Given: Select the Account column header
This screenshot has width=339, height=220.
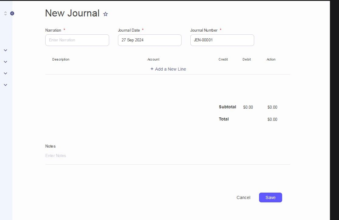Looking at the screenshot, I should click(x=153, y=59).
